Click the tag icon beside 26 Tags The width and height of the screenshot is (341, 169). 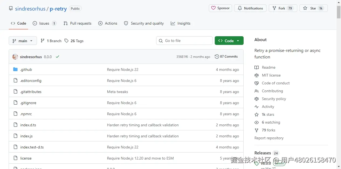click(x=67, y=41)
